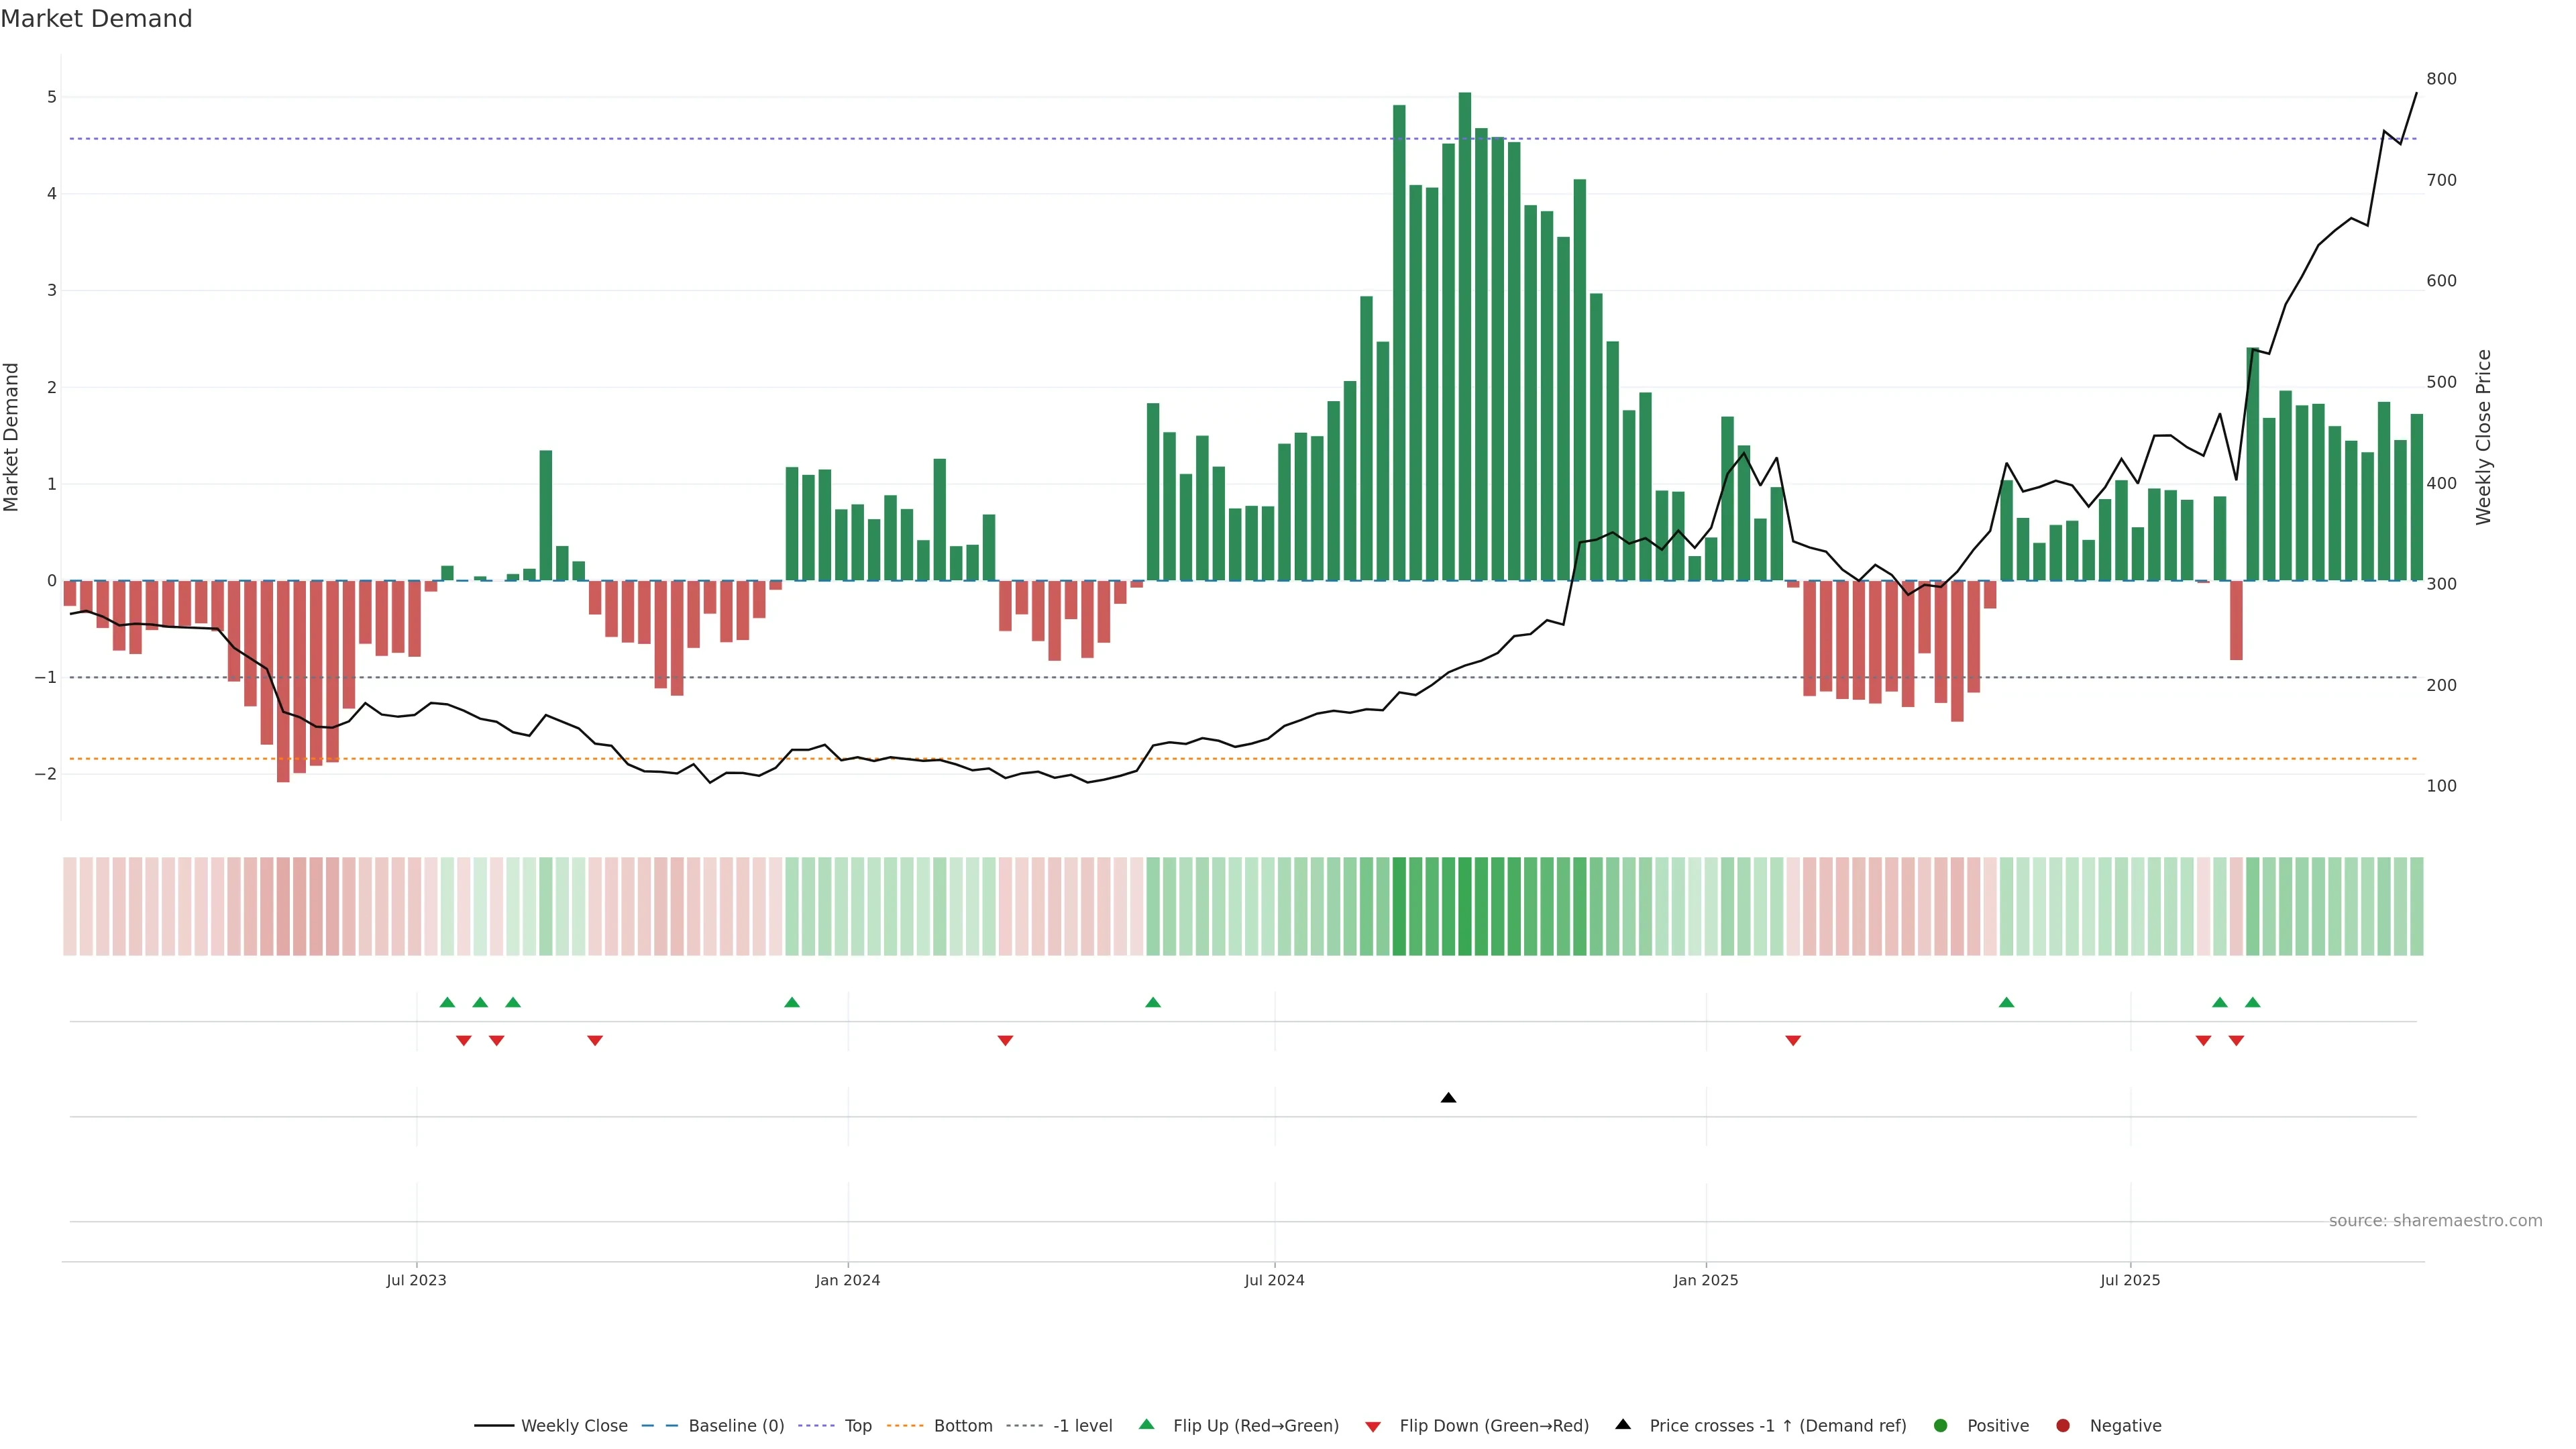Click the Weekly Close Price axis title

(x=2483, y=437)
